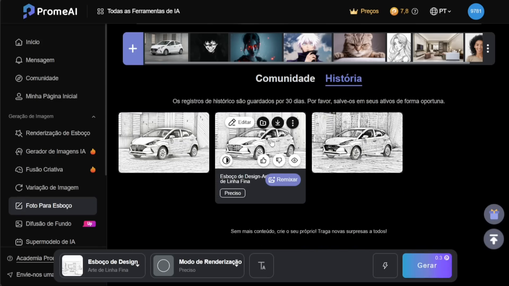
Task: Select Fusão Criativa tool
Action: (52, 169)
